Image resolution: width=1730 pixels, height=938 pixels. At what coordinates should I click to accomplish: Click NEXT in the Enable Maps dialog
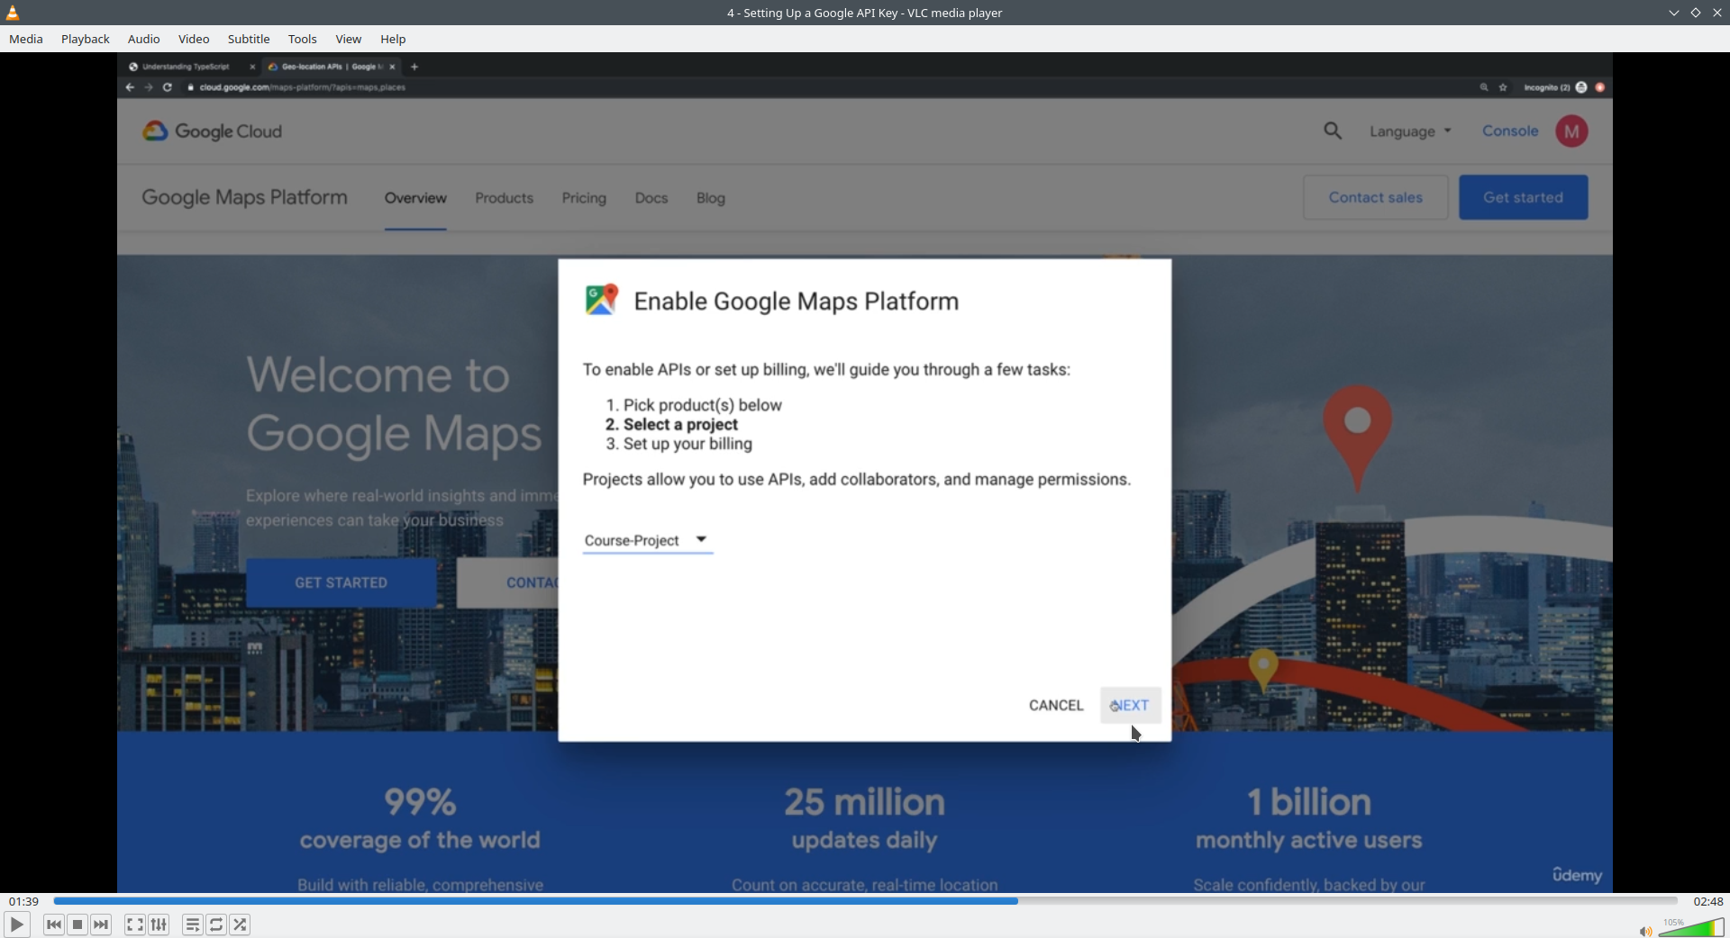1130,706
